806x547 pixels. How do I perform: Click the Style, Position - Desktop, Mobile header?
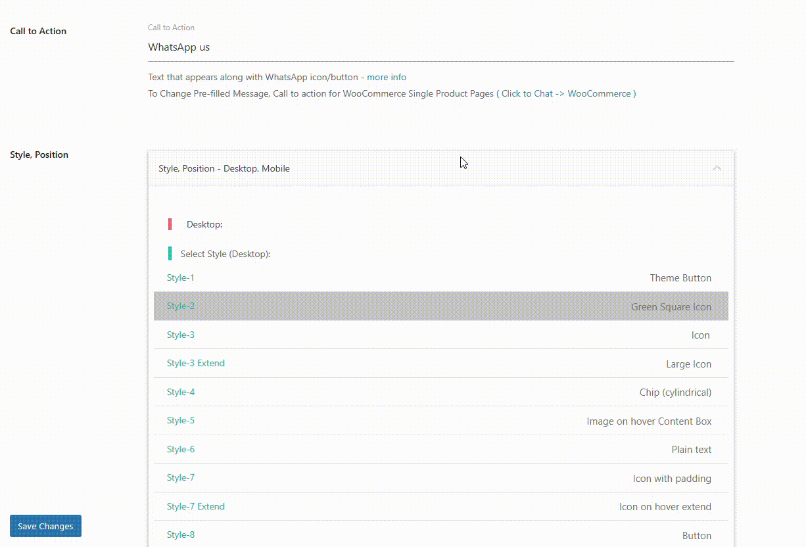(x=224, y=168)
